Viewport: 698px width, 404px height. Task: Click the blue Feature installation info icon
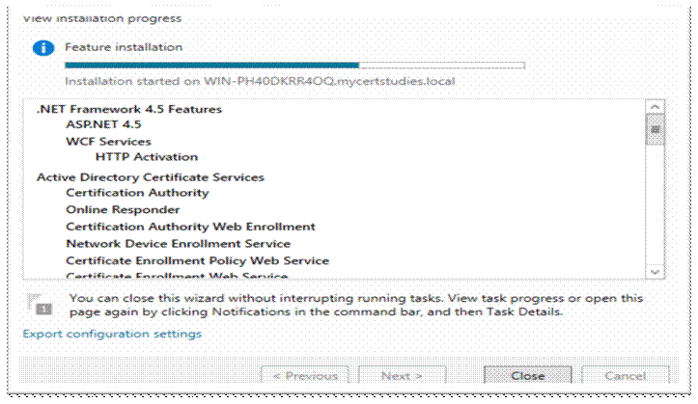pyautogui.click(x=43, y=48)
